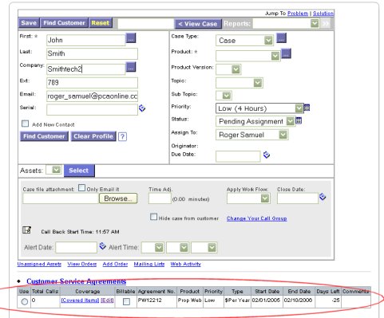Open the Sub Topic dropdown

click(224, 96)
